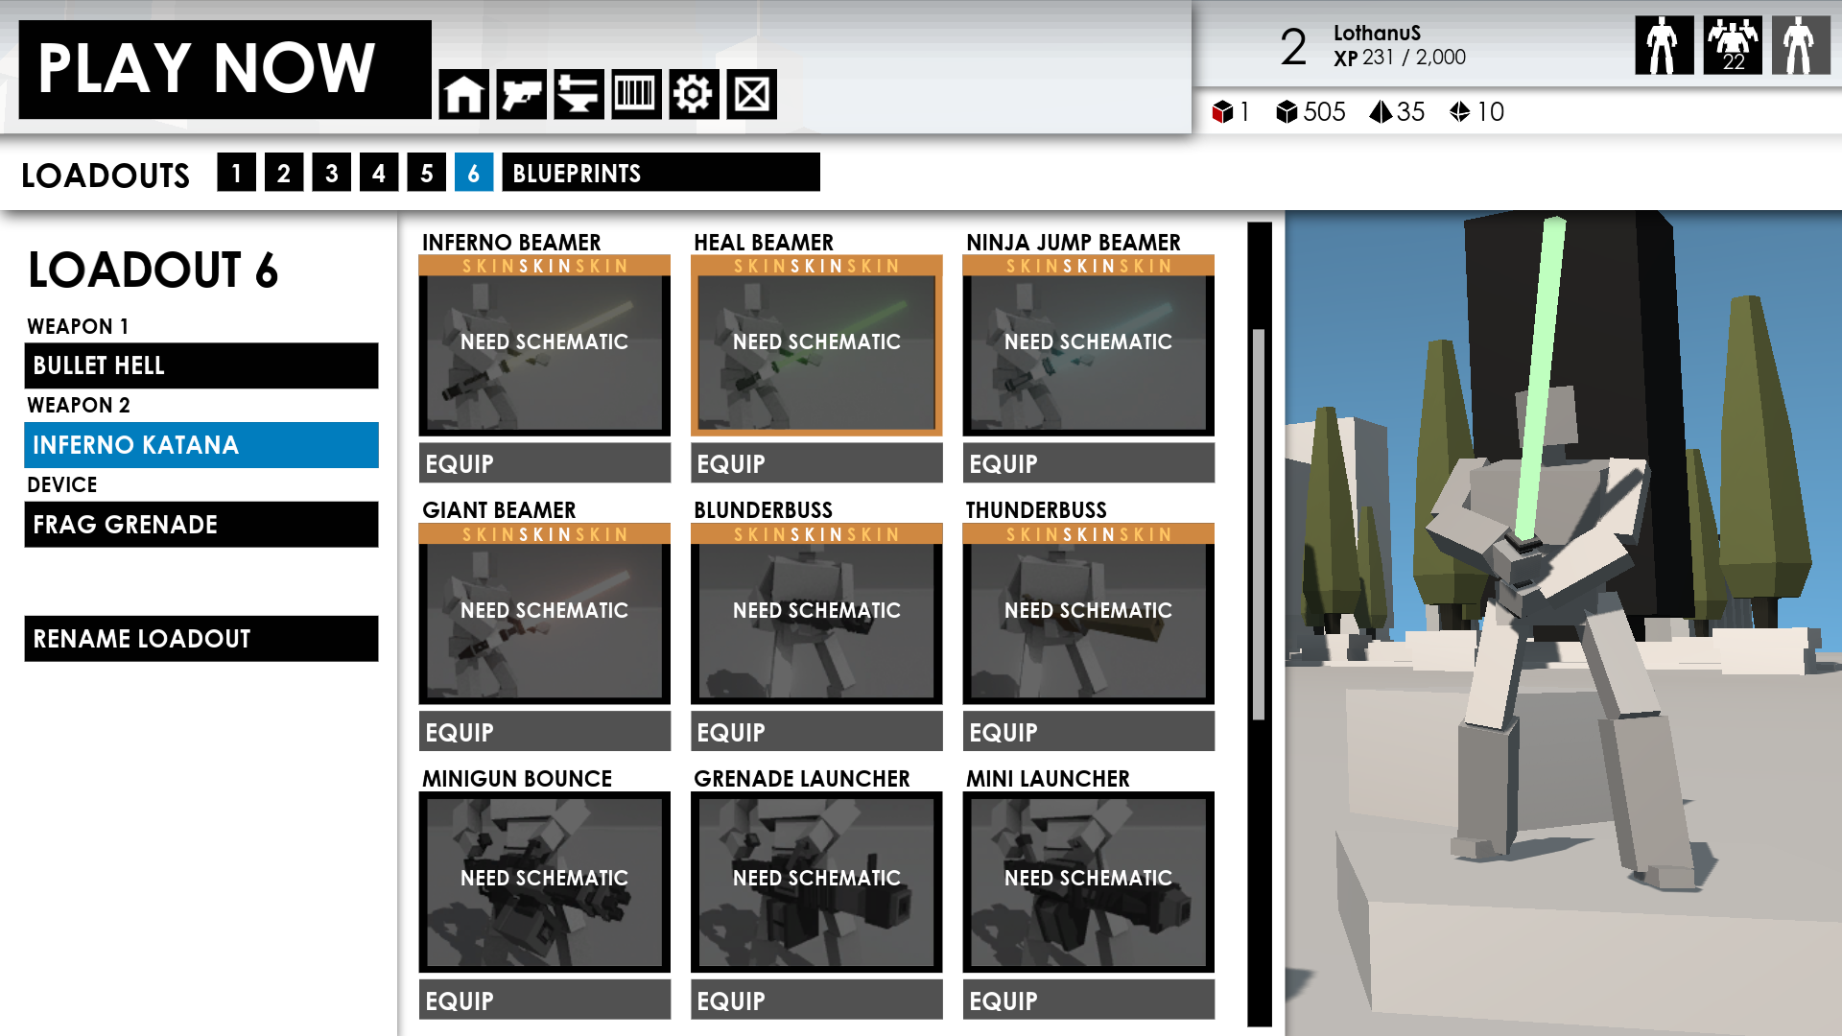Click the weapon list scrollbar handle

(1258, 524)
